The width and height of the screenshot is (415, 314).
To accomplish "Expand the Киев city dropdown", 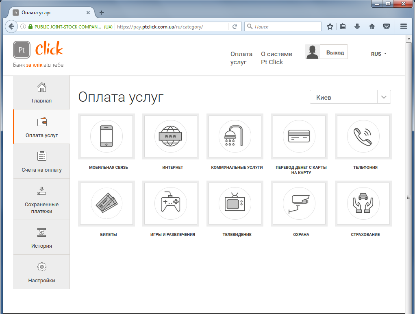I will (350, 97).
